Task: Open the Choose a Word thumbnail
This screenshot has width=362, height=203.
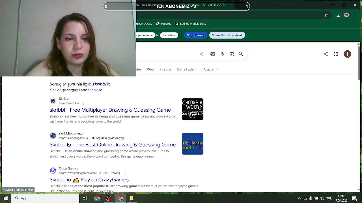Action: tap(193, 109)
